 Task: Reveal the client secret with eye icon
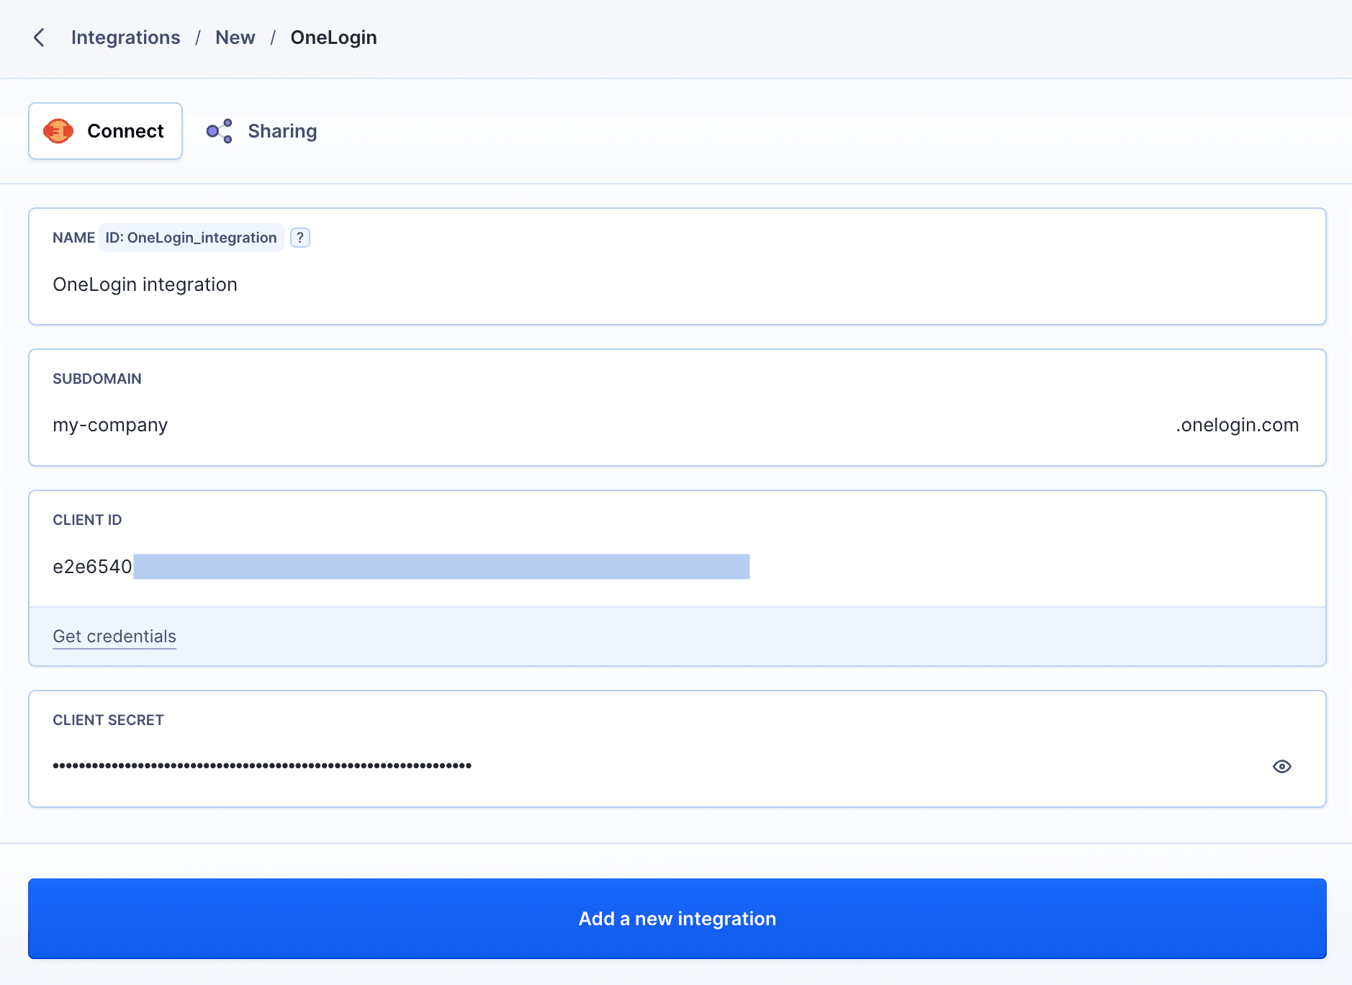pos(1281,766)
